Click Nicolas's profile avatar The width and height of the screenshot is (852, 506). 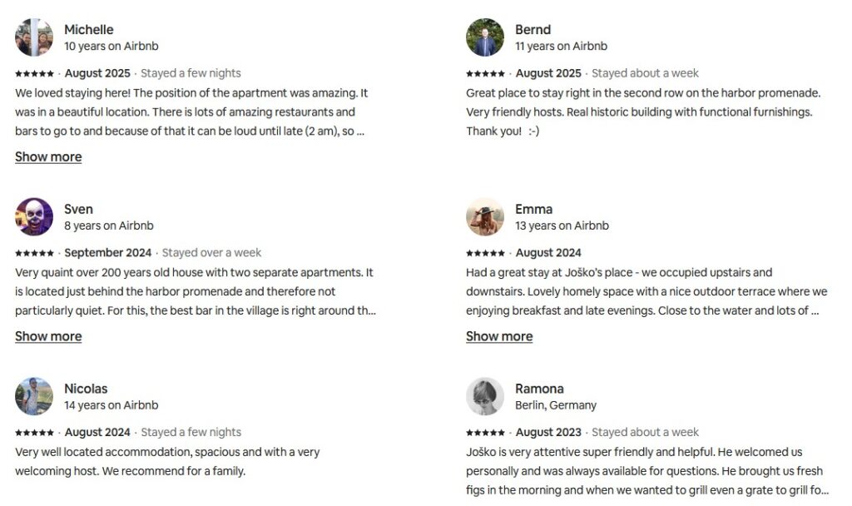pos(34,397)
